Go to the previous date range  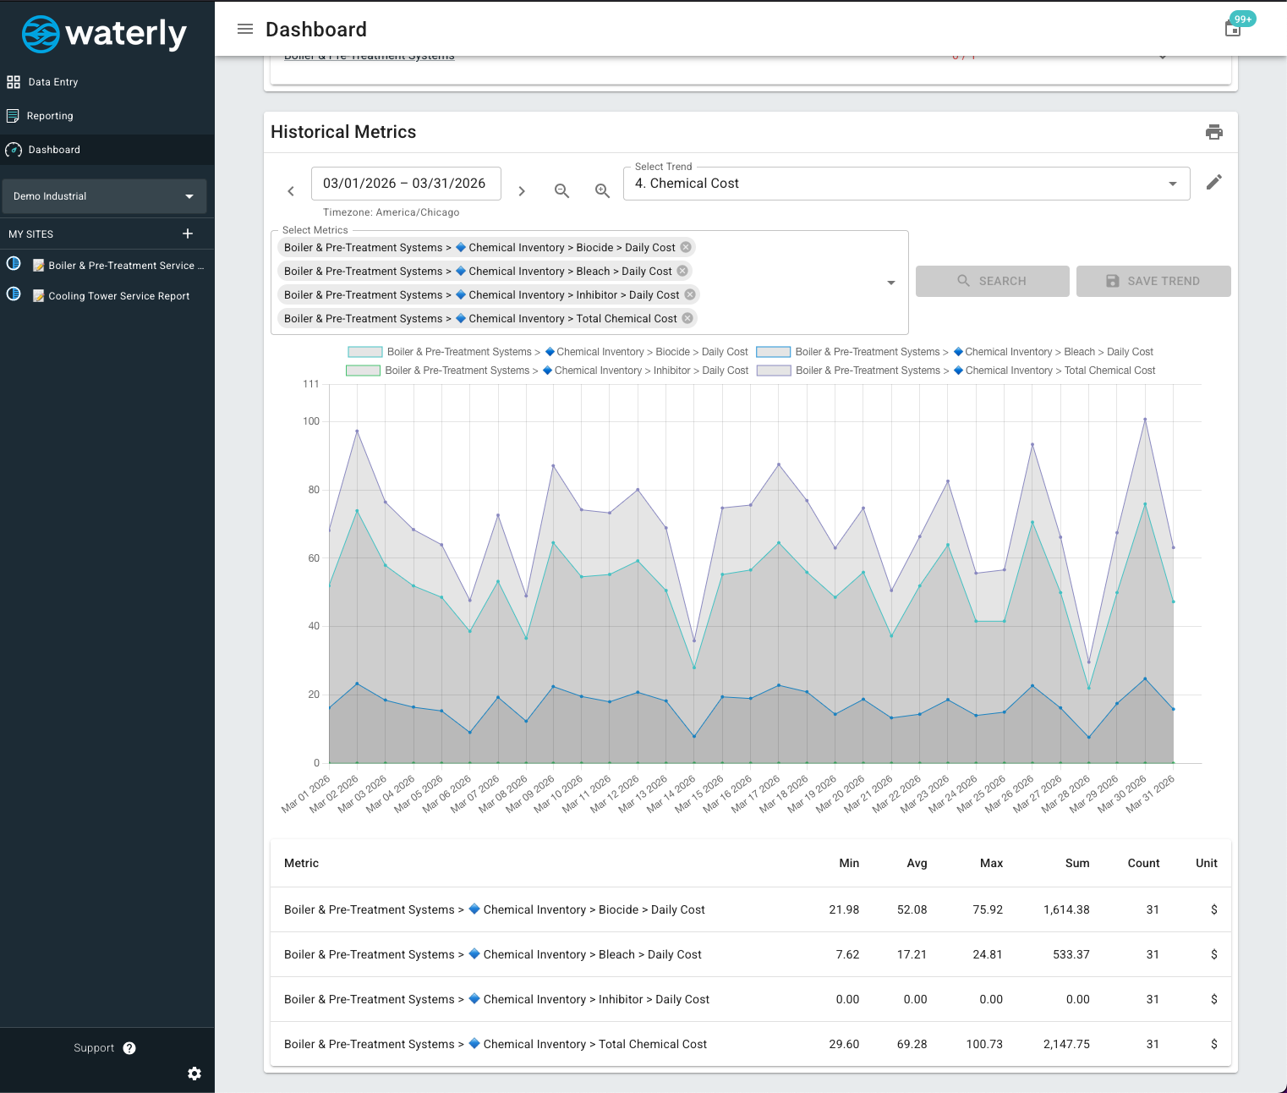291,191
